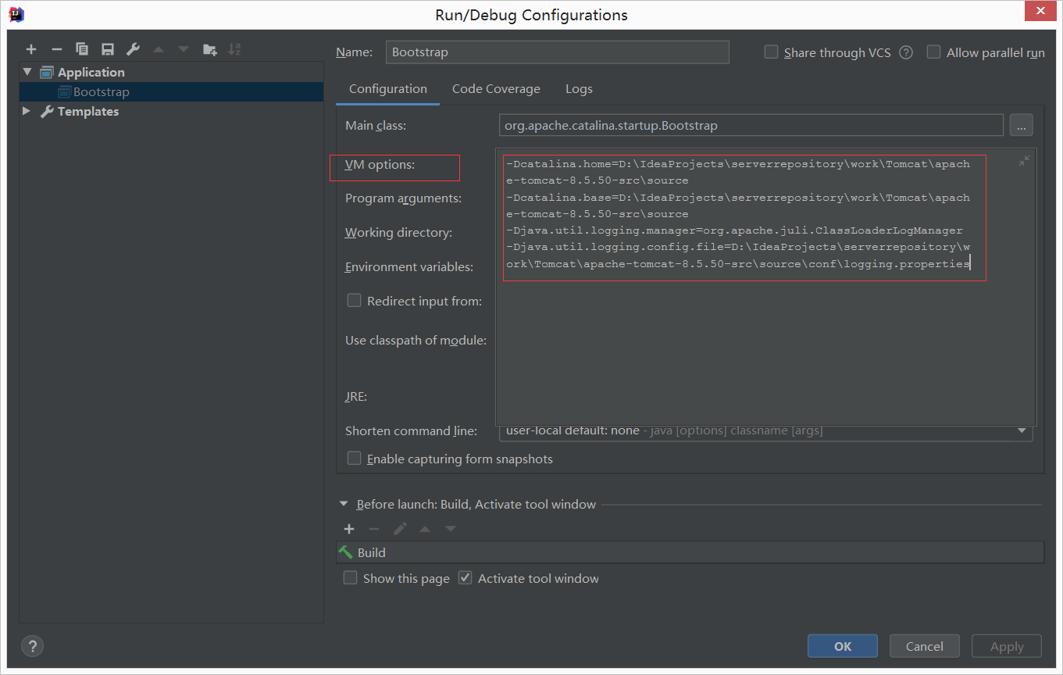Open dialog help question mark button
1063x675 pixels.
pyautogui.click(x=32, y=646)
